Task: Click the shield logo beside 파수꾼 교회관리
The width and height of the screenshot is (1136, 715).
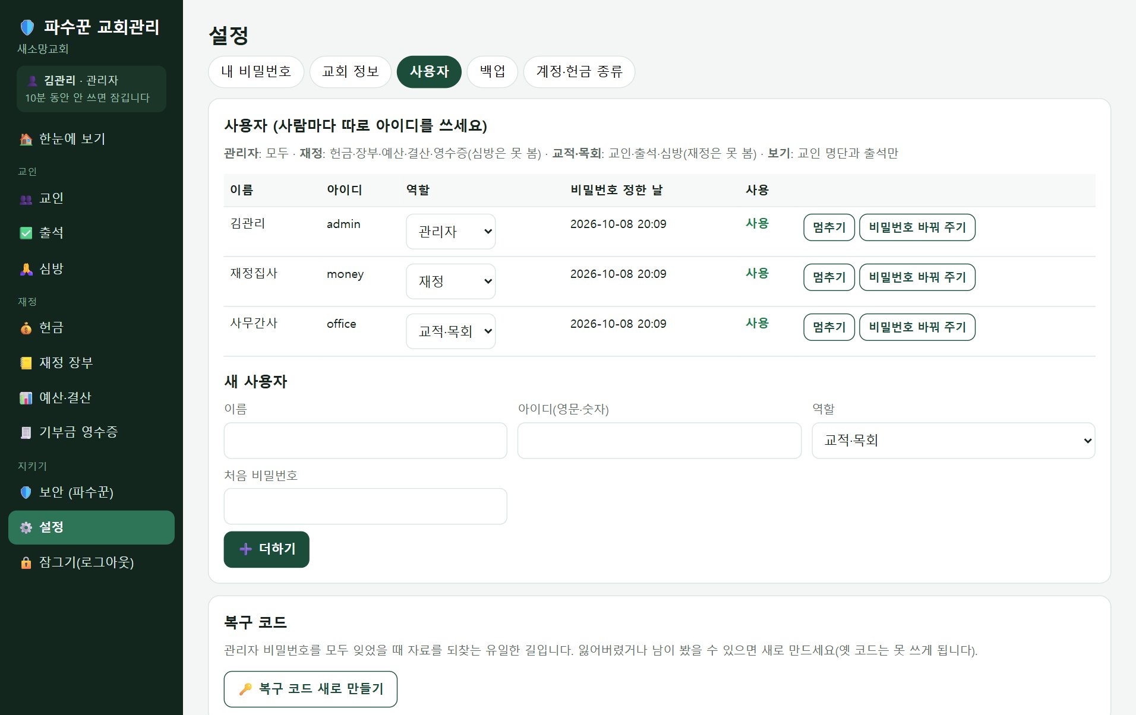Action: (x=27, y=27)
